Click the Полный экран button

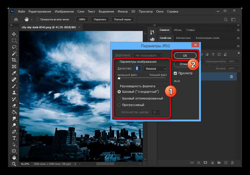pyautogui.click(x=122, y=19)
